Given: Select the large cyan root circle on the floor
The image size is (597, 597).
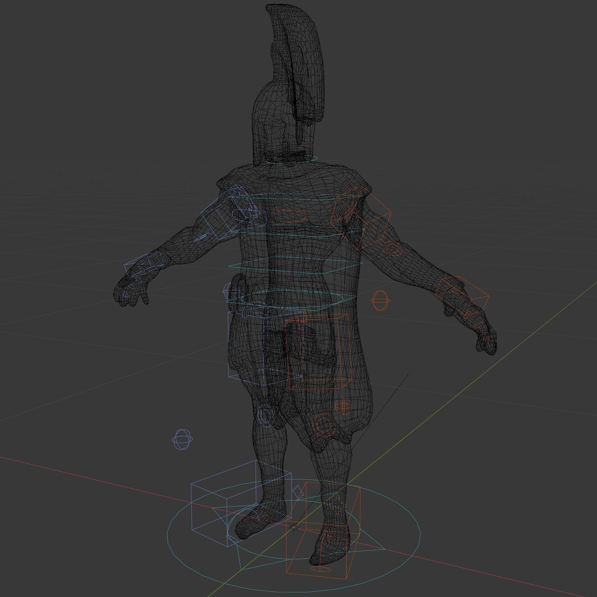Looking at the screenshot, I should [x=294, y=536].
